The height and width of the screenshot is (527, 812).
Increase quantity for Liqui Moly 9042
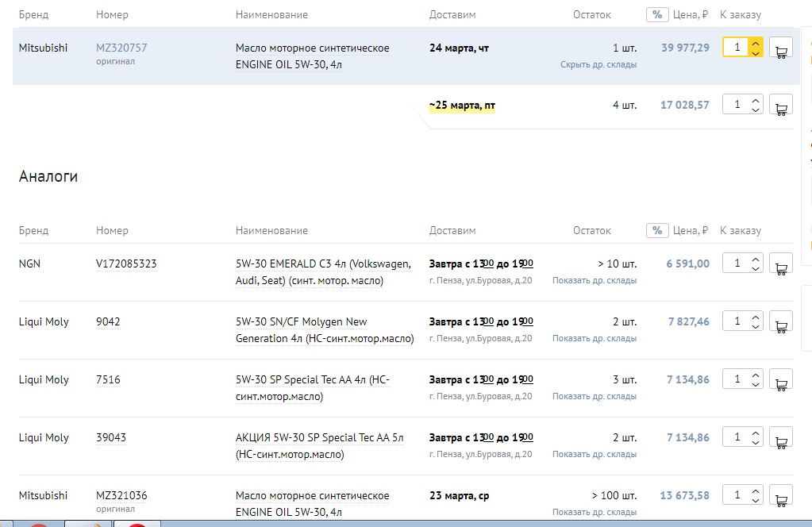(x=756, y=317)
